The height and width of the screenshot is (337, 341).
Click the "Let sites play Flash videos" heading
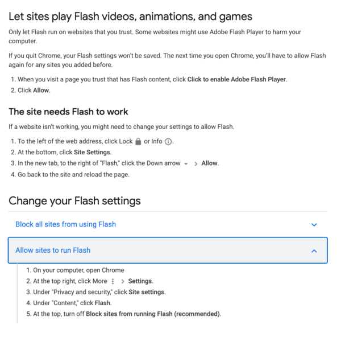pyautogui.click(x=130, y=17)
